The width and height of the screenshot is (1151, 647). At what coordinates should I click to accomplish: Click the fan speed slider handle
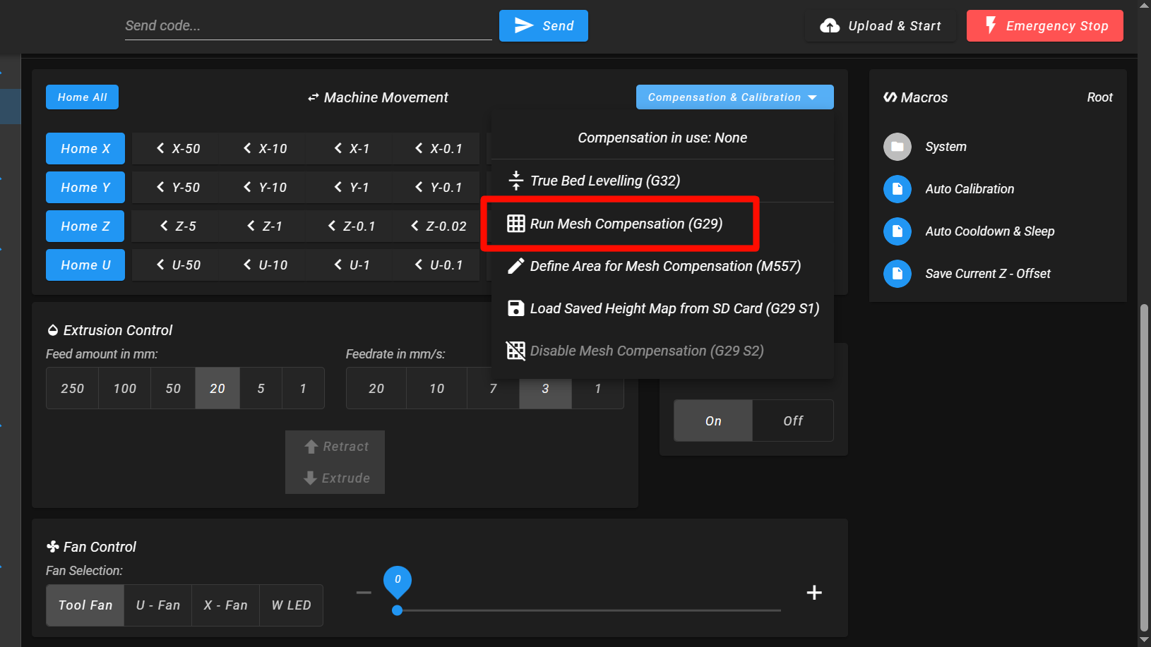tap(398, 610)
